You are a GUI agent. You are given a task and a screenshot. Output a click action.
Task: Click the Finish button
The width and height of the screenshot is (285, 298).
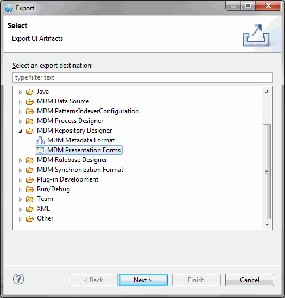click(x=197, y=280)
